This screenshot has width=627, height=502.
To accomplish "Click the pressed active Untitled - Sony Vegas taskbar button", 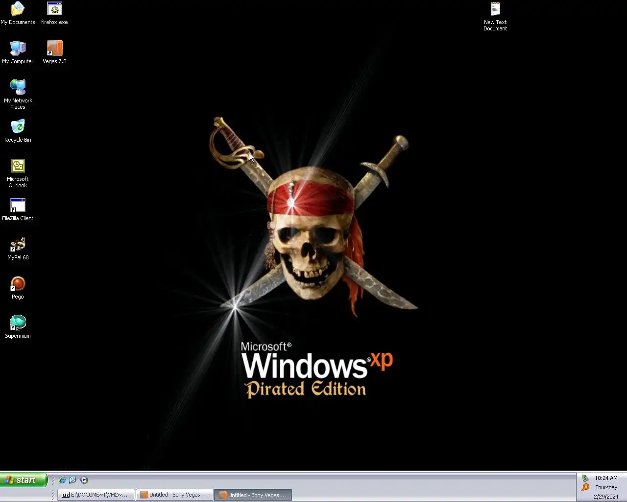I will [x=253, y=495].
